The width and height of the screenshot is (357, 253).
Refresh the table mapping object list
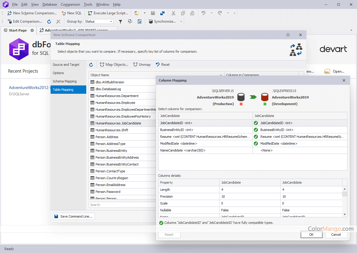coord(91,65)
